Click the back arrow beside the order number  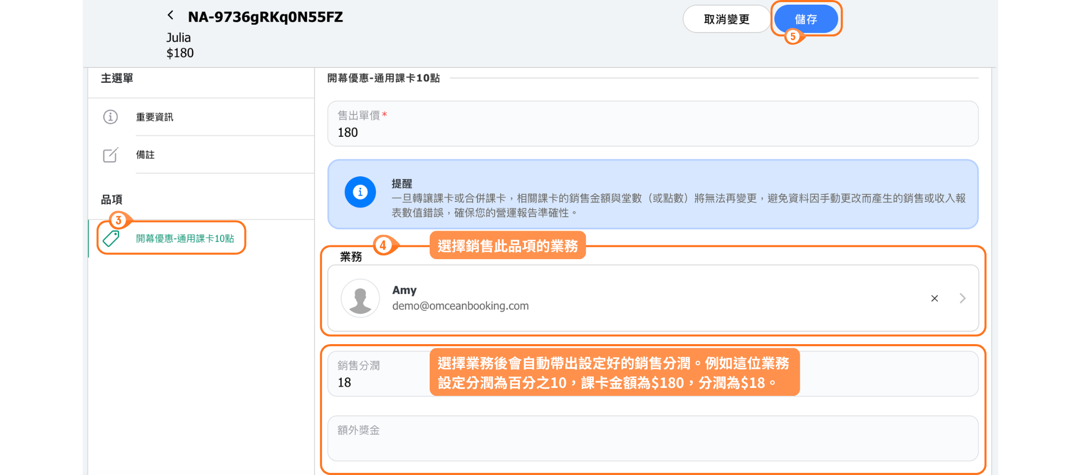coord(170,15)
